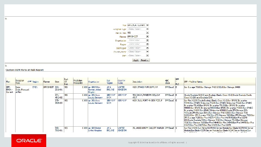Image resolution: width=261 pixels, height=147 pixels.
Task: Click GERMANY & CH in the 371-4510-02 row
Action: 111,96
